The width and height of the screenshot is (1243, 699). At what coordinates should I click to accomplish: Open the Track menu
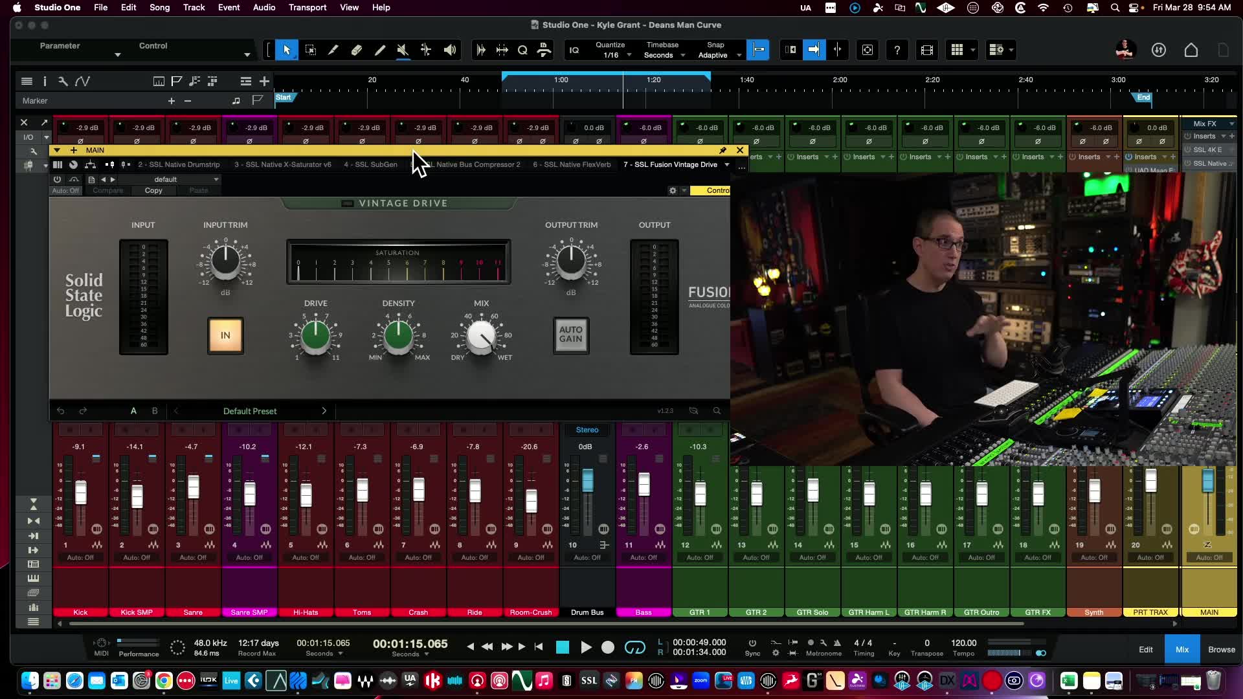point(194,7)
